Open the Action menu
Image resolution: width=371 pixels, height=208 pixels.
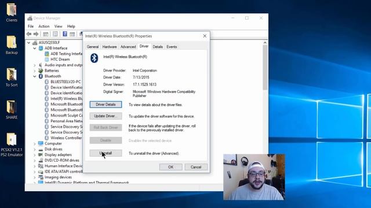coord(44,26)
